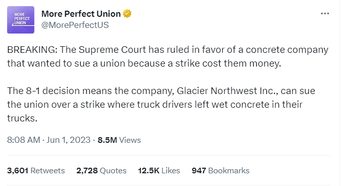Click the word BREAKING in the tweet
Viewport: 343px width, 186px height.
(x=32, y=50)
